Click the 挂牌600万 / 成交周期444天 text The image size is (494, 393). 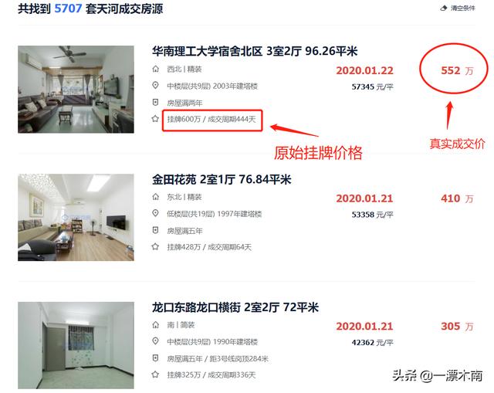(x=211, y=119)
